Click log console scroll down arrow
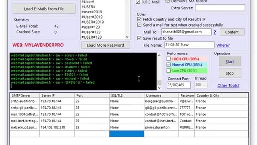Image resolution: width=257 pixels, height=145 pixels. [159, 88]
